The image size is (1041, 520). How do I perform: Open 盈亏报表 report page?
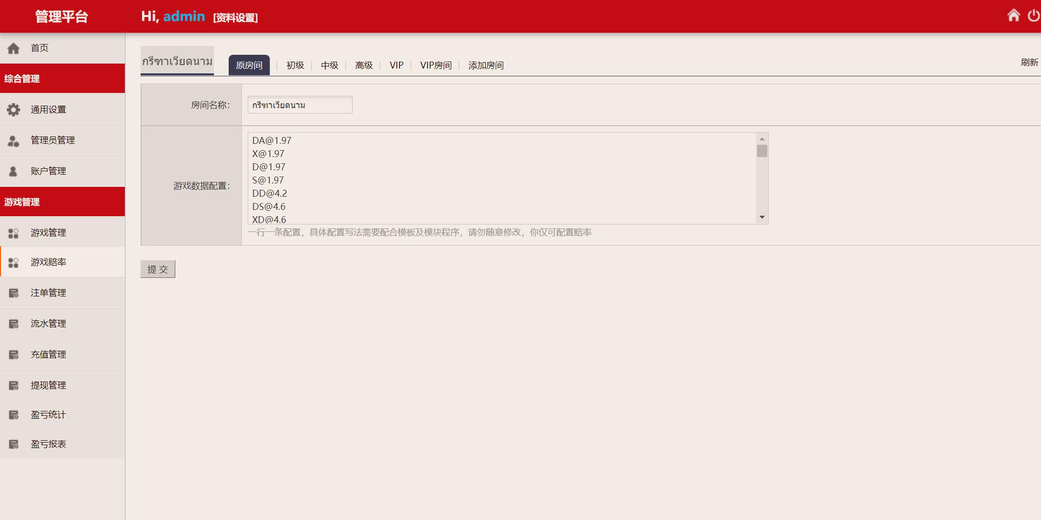point(62,444)
